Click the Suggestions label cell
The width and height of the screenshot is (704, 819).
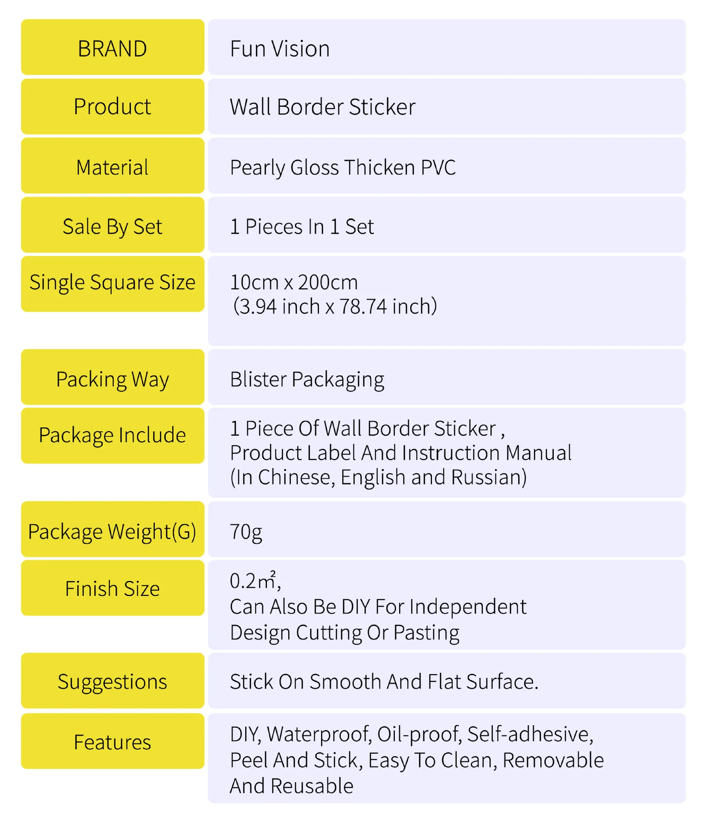coord(113,681)
